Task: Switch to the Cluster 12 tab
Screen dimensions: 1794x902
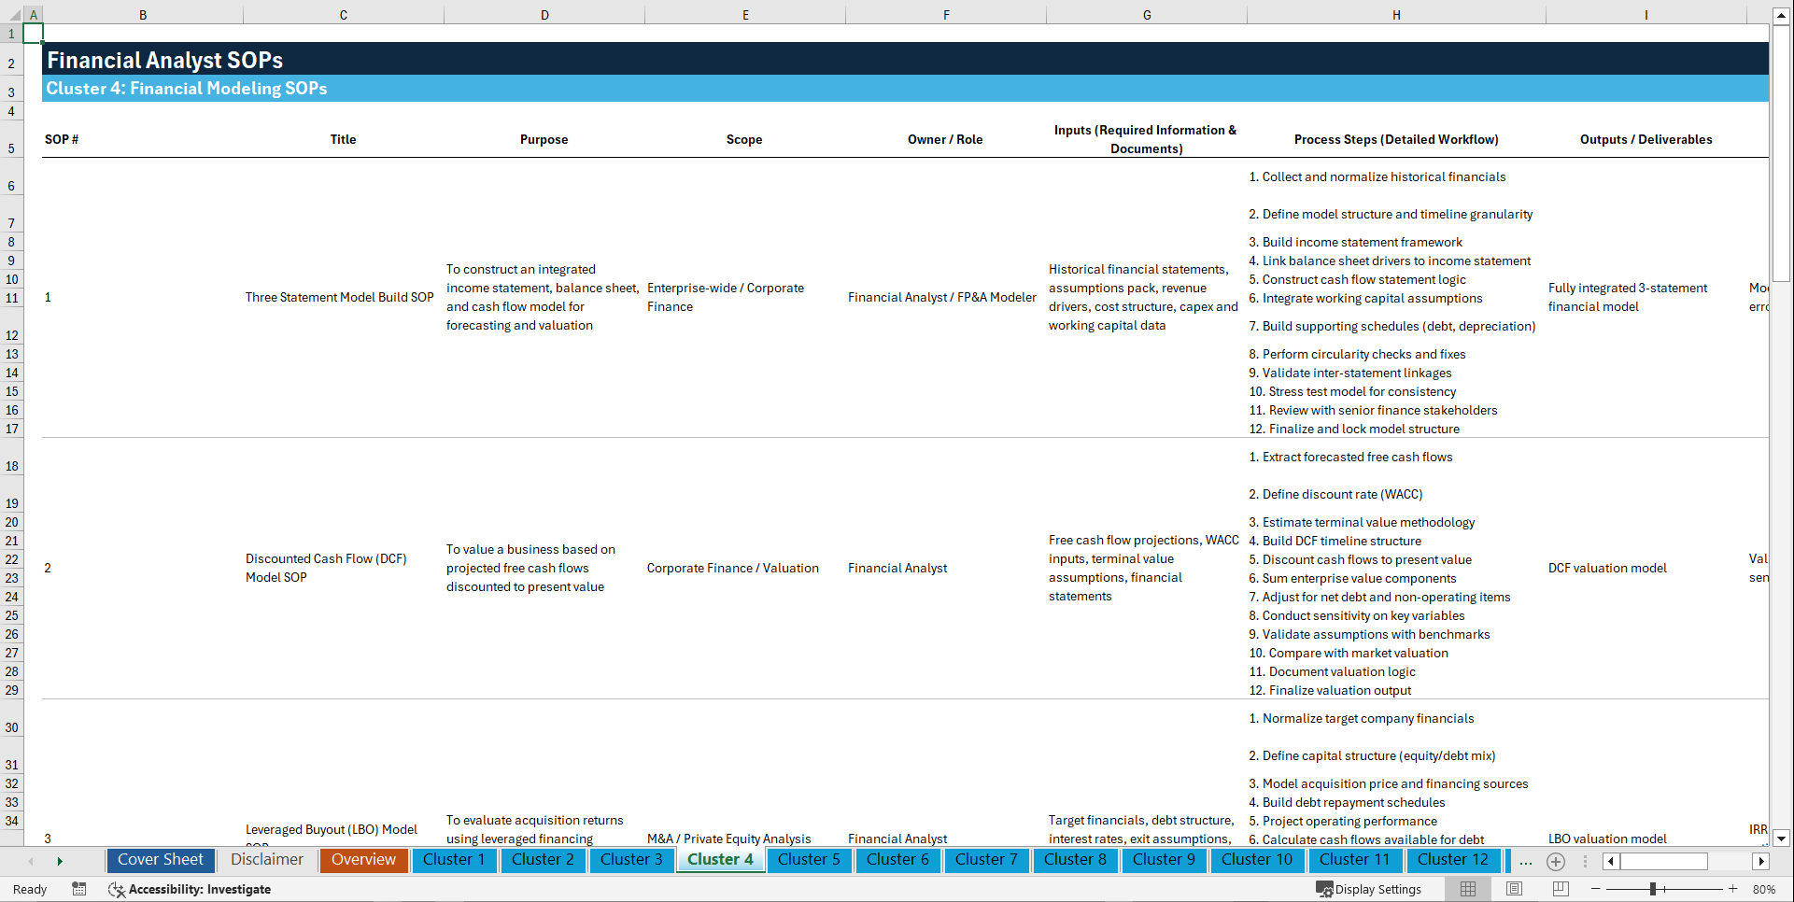Action: tap(1453, 860)
